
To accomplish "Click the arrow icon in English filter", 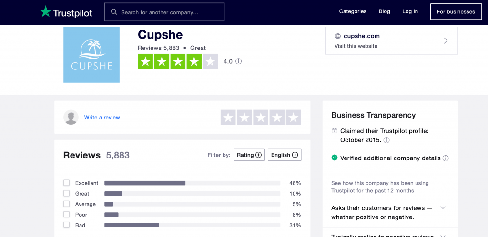I will 295,155.
